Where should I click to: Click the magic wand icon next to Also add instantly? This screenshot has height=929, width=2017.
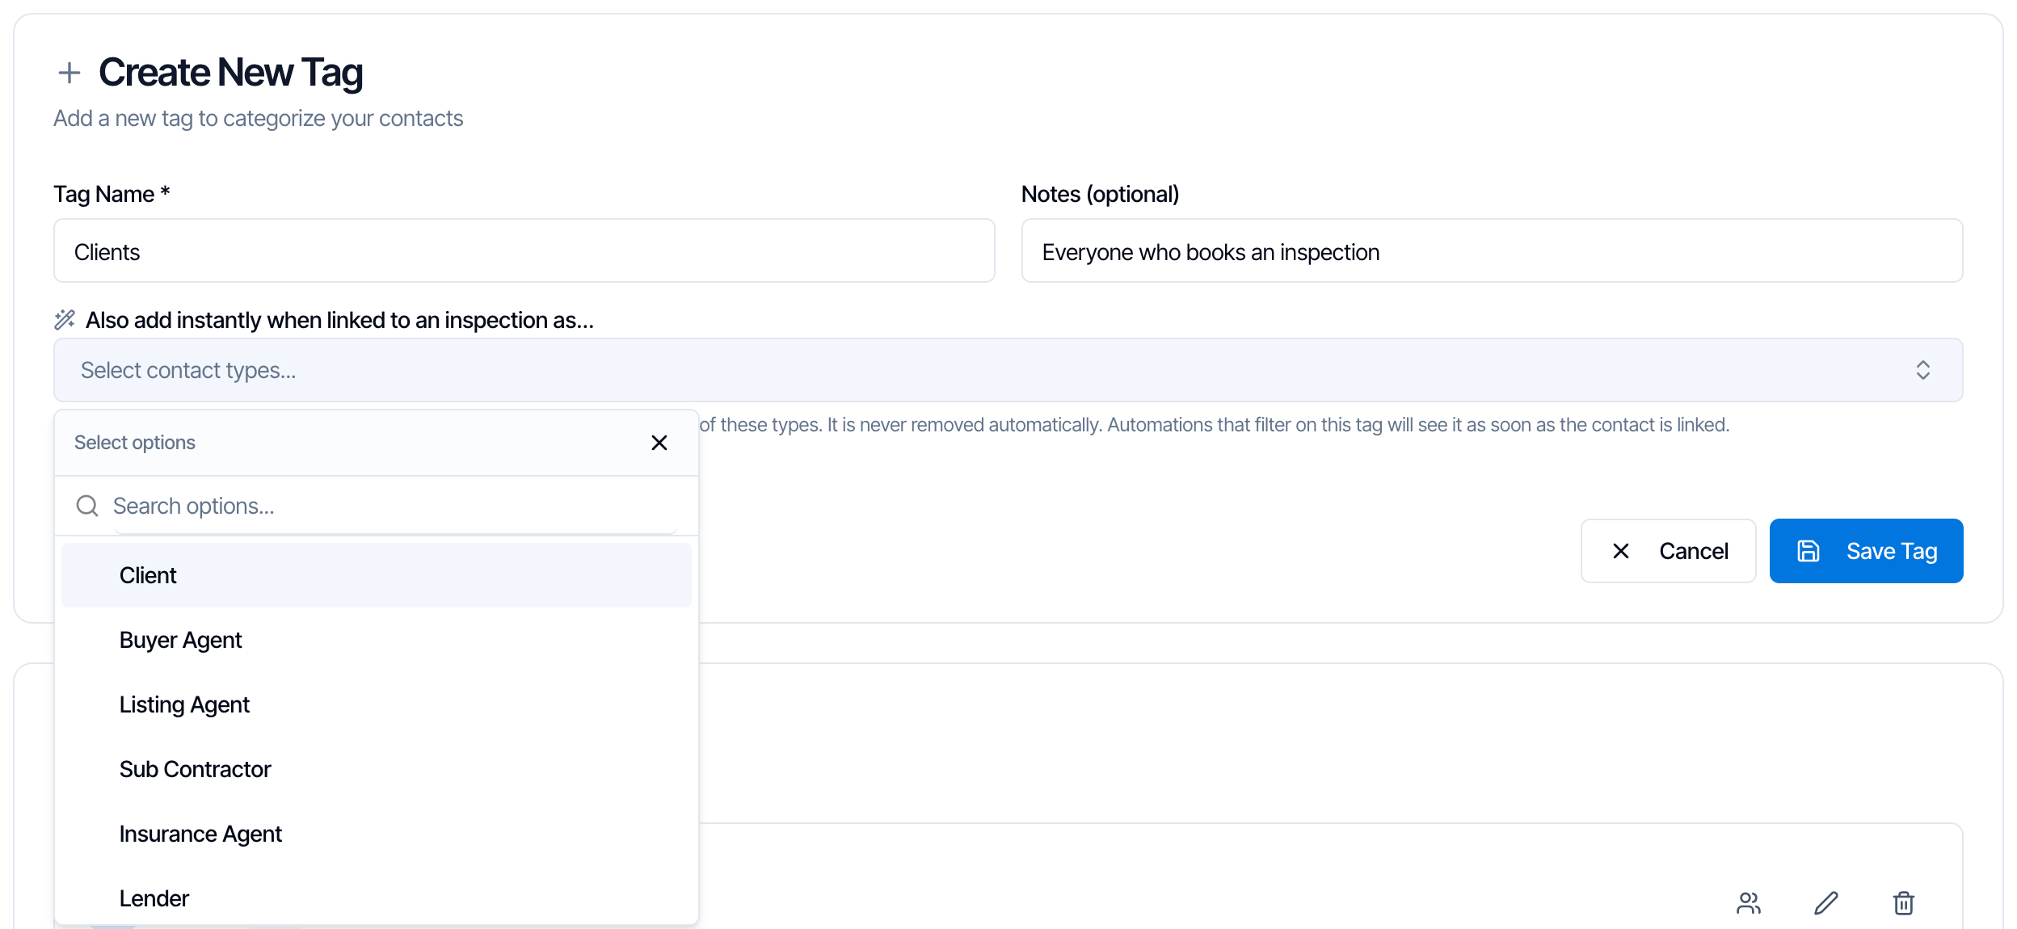coord(65,320)
